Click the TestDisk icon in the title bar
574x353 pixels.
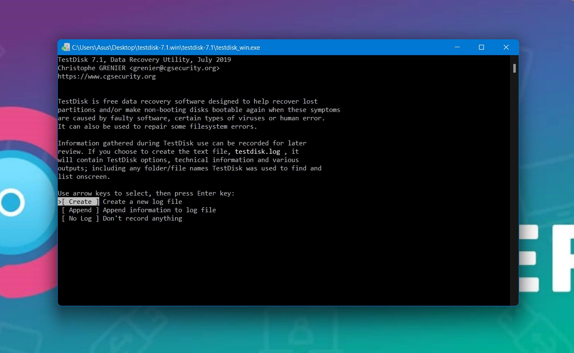[65, 47]
